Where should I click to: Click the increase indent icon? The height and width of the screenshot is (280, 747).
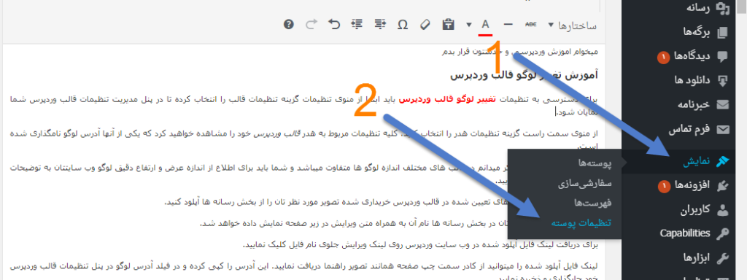[x=357, y=24]
